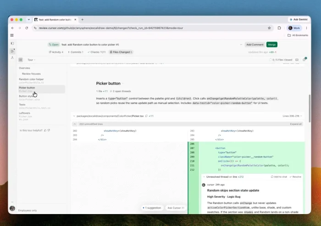Mark the thread as Resolve
The image size is (321, 226).
[295, 176]
